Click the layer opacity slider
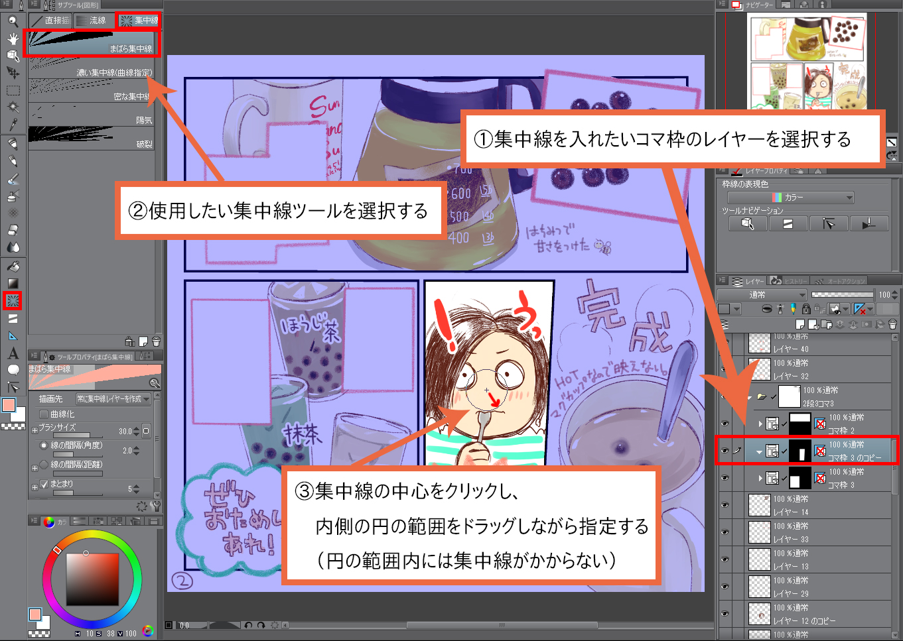 click(842, 294)
